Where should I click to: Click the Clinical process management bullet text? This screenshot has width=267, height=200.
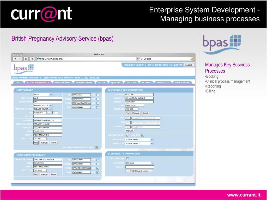[228, 82]
